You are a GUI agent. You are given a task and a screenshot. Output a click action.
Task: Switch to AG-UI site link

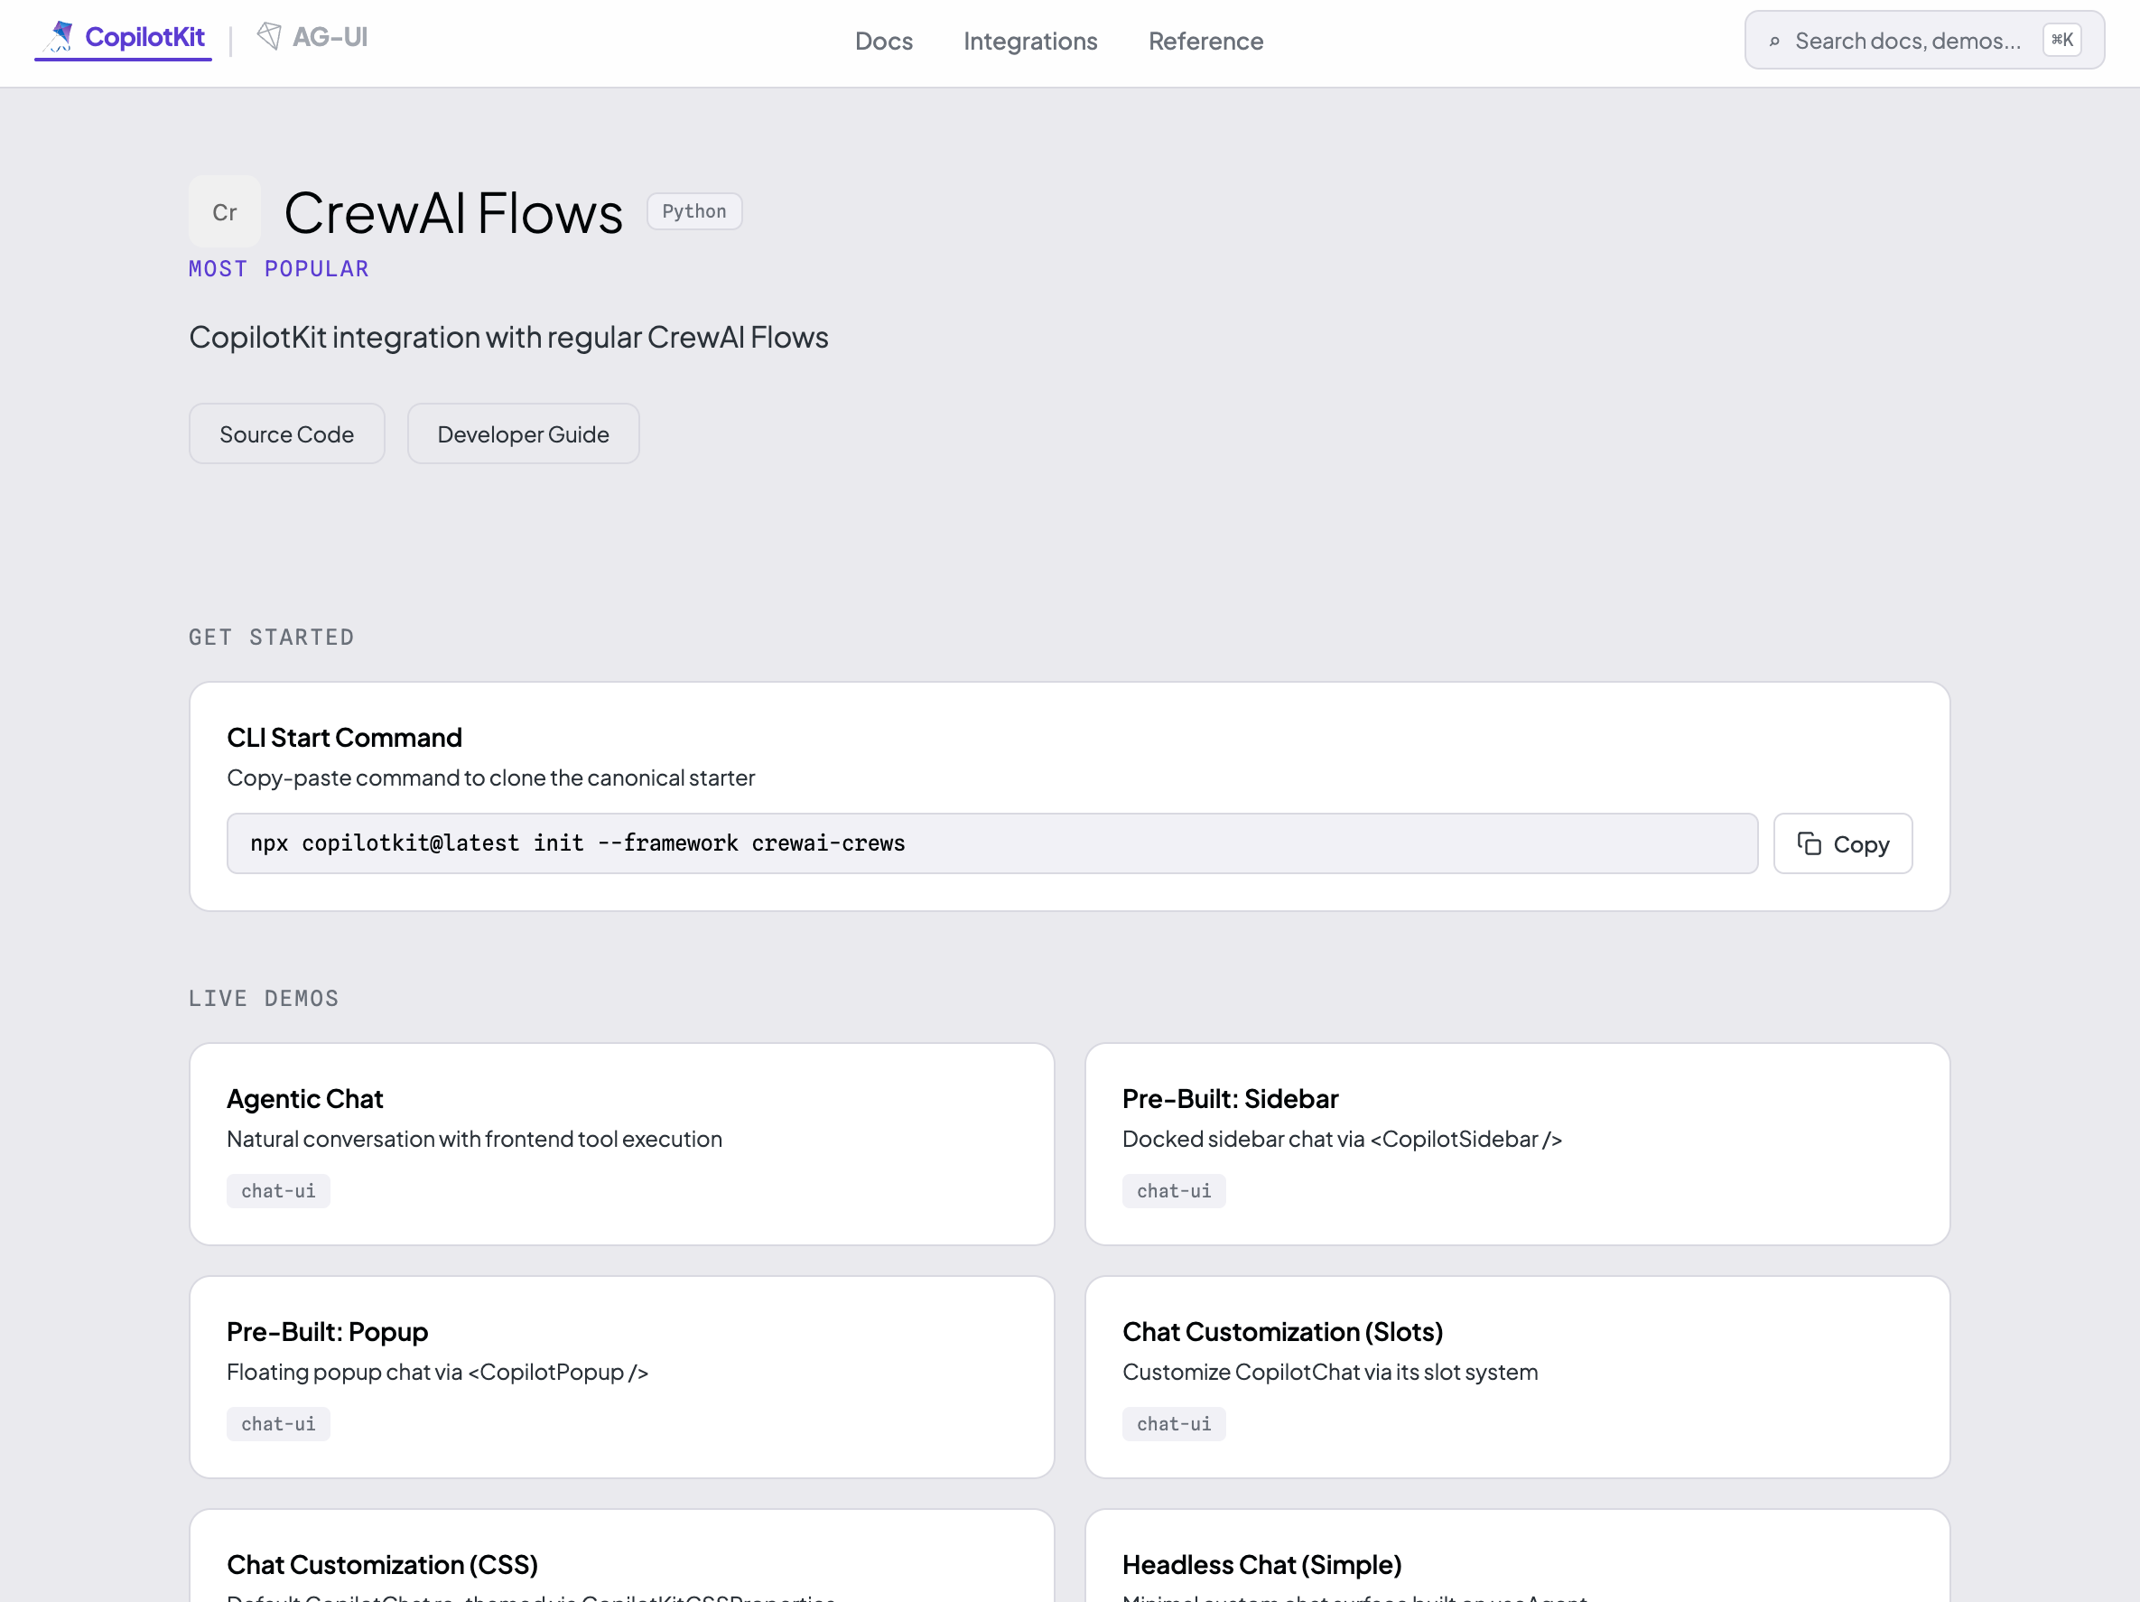(312, 37)
